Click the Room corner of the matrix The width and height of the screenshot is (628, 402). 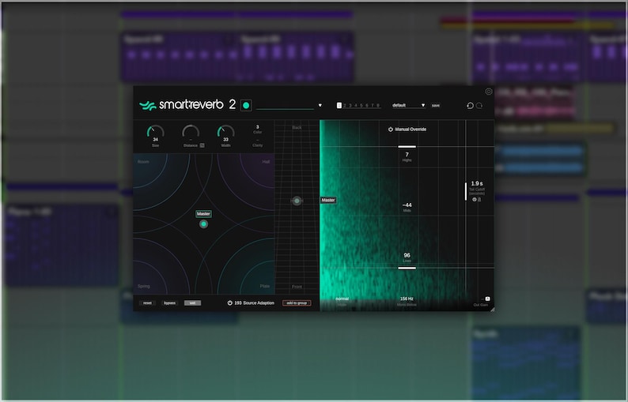tap(143, 162)
